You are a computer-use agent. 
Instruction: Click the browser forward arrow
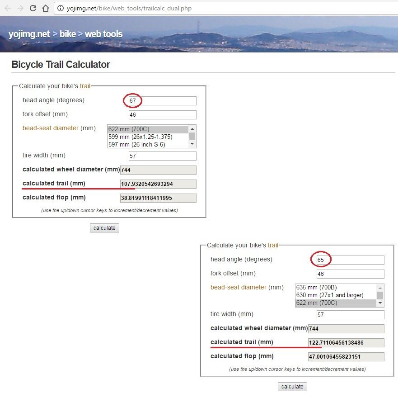click(20, 8)
